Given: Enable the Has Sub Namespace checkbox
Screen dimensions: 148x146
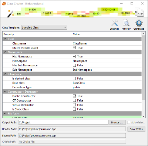Looking at the screenshot, I should pyautogui.click(x=74, y=65).
